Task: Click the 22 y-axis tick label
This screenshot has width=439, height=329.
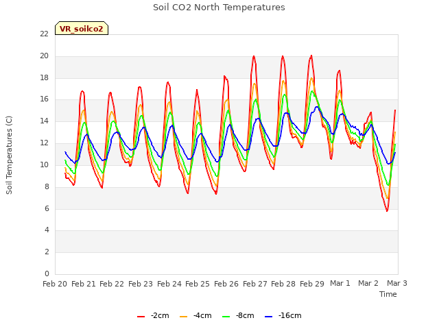Action: pos(44,34)
